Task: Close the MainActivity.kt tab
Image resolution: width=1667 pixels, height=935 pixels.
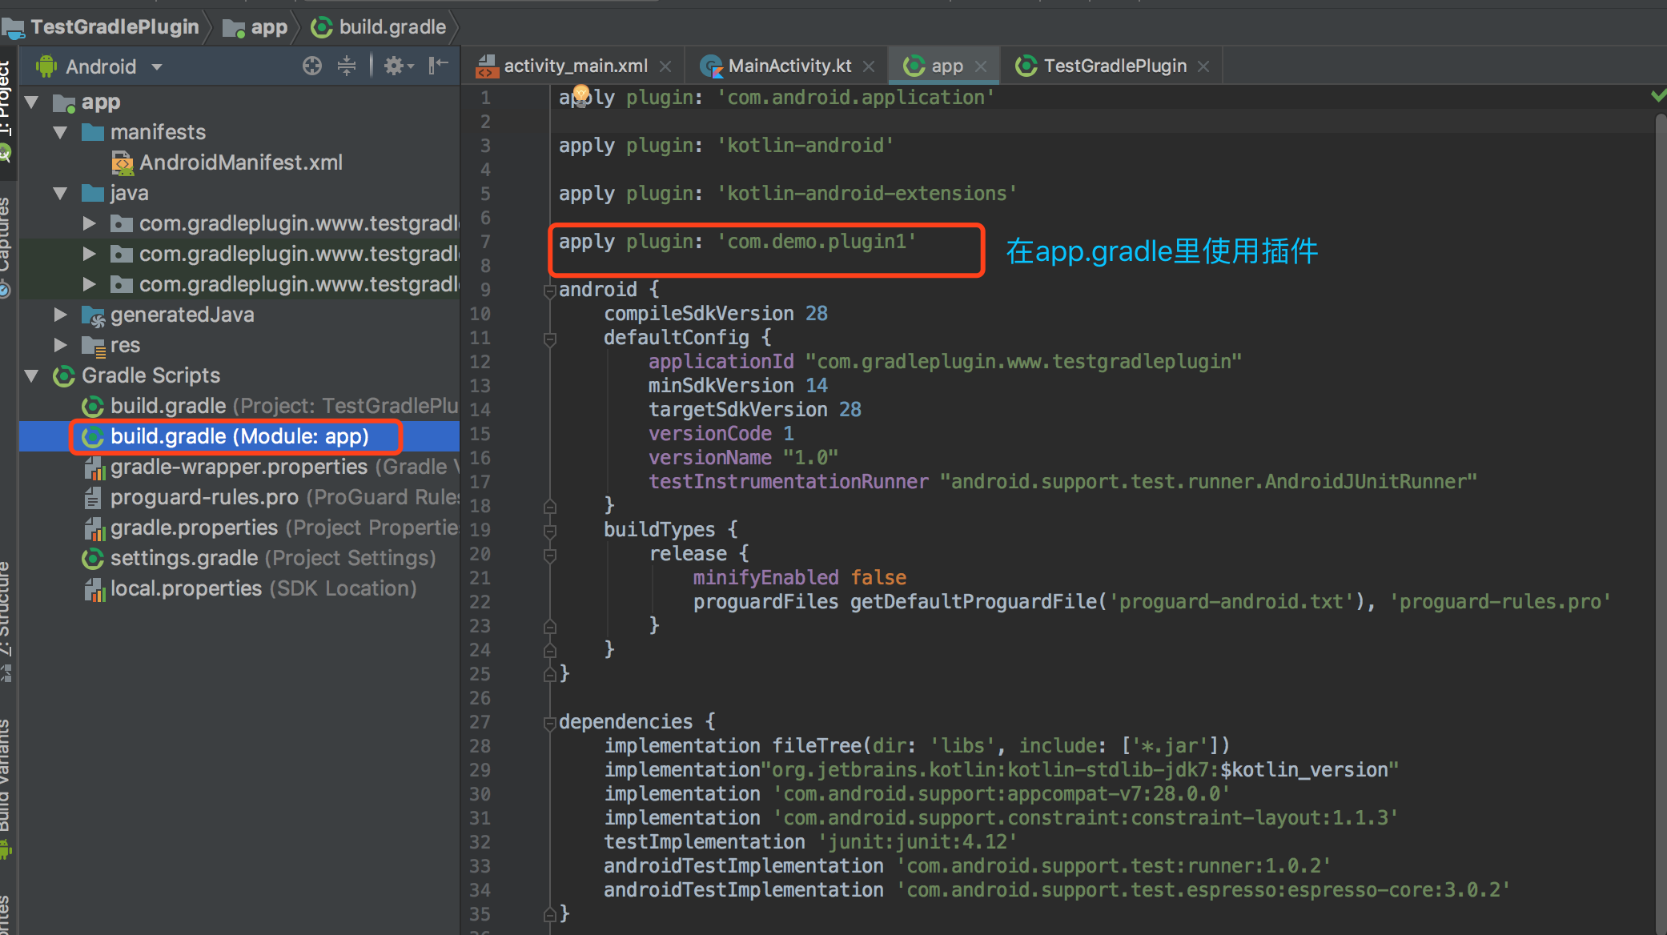Action: coord(869,66)
